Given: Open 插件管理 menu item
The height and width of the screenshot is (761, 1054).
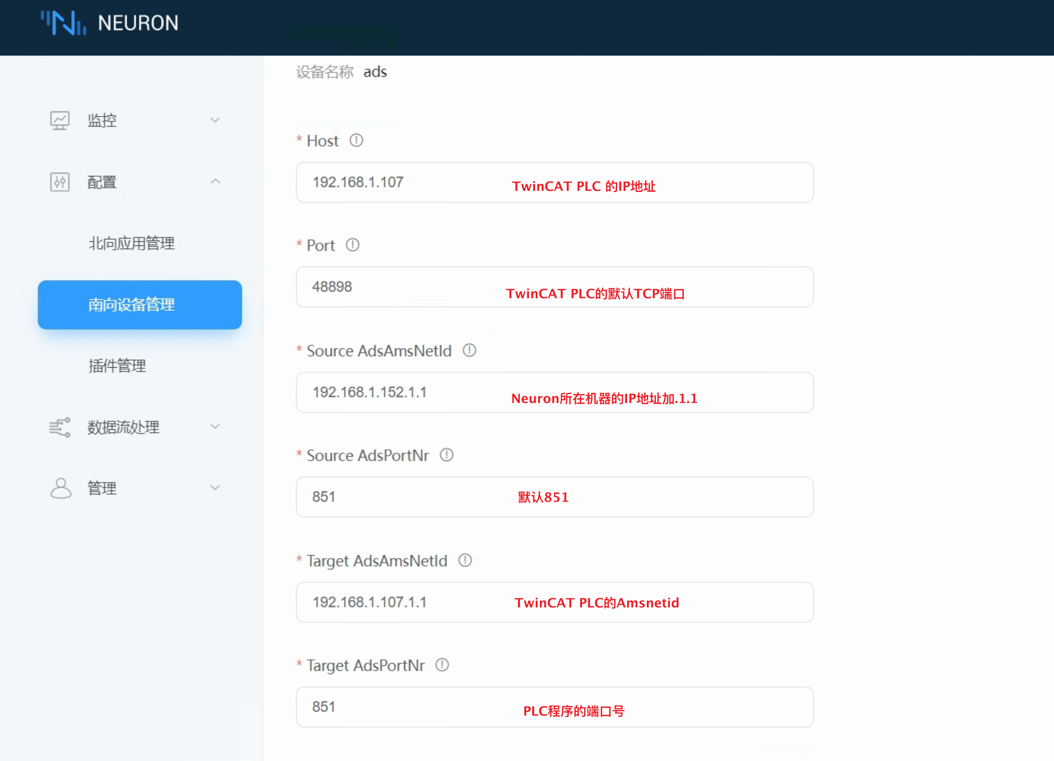Looking at the screenshot, I should coord(117,365).
